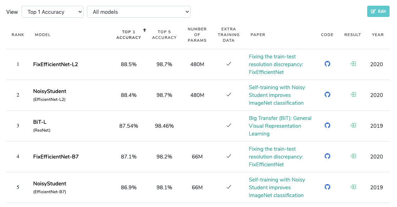The width and height of the screenshot is (397, 207).
Task: Open GitHub code for BiT-L
Action: point(327,125)
